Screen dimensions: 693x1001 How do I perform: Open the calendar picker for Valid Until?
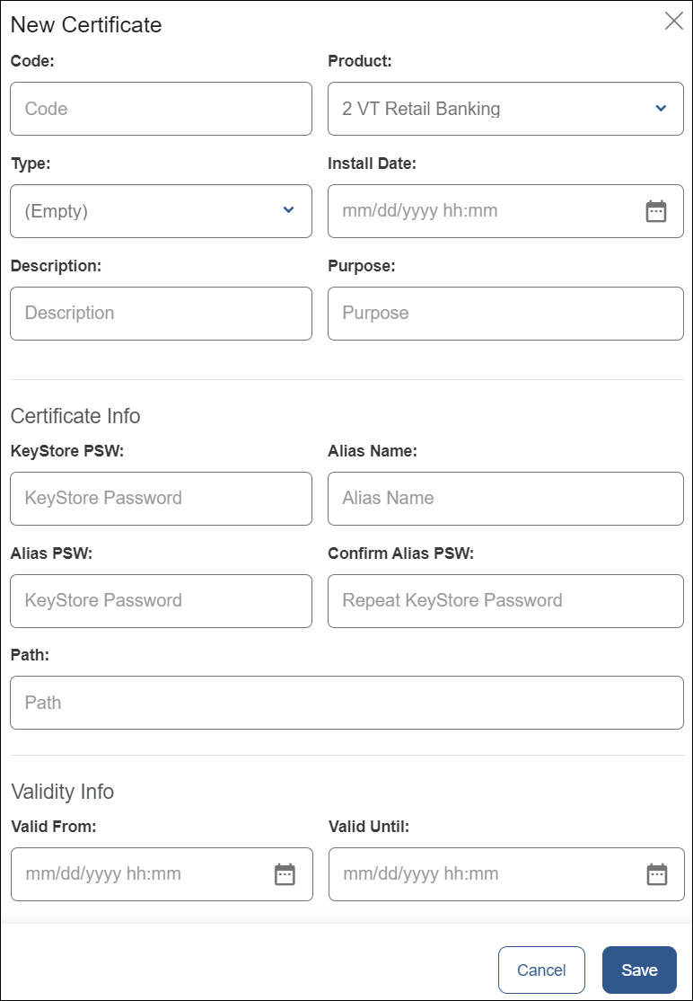coord(656,874)
